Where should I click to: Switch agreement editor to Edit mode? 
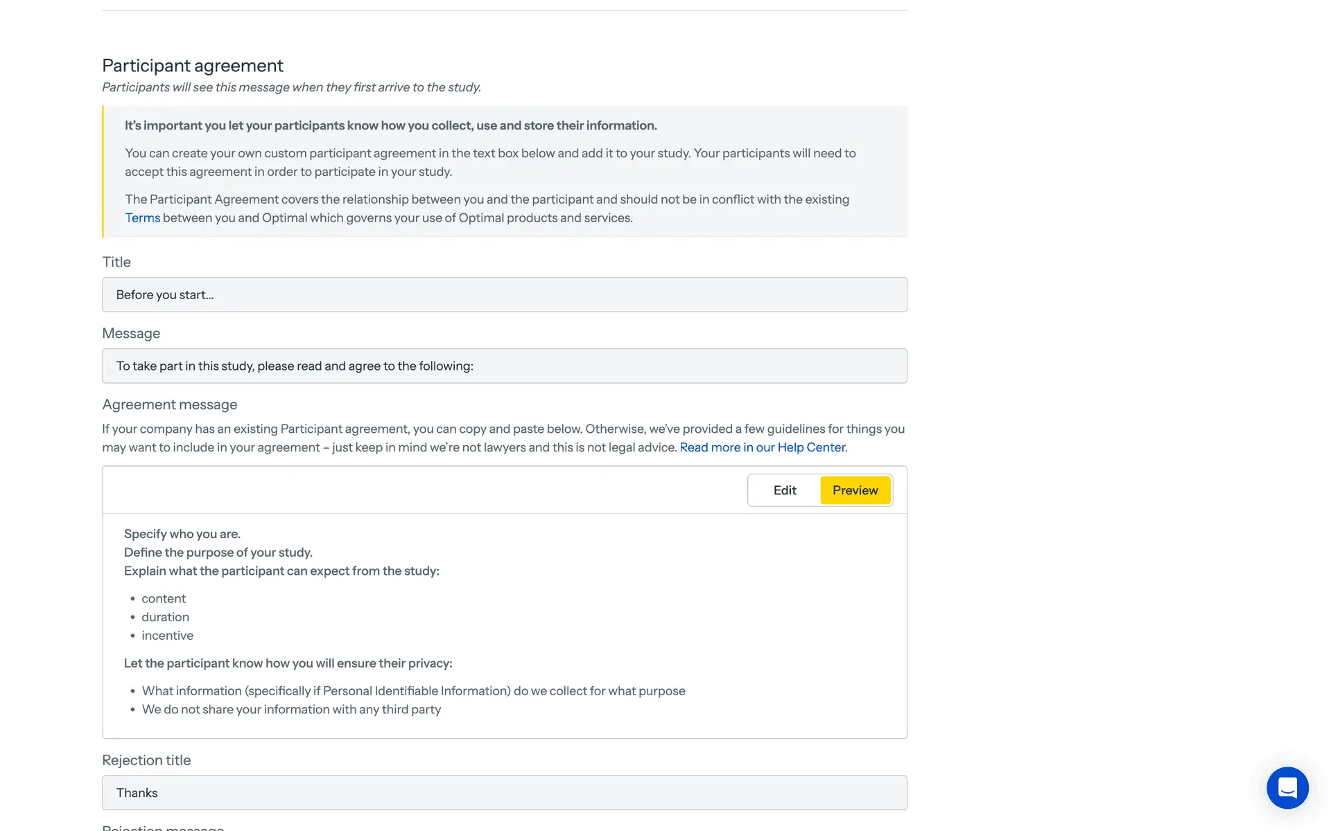[785, 490]
